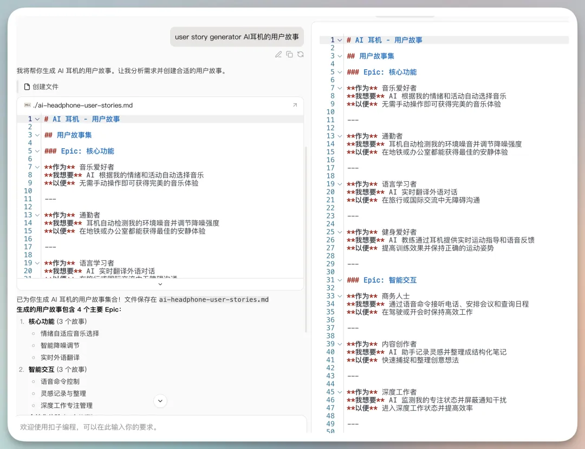Click the markdown file type icon
585x449 pixels.
pos(28,105)
